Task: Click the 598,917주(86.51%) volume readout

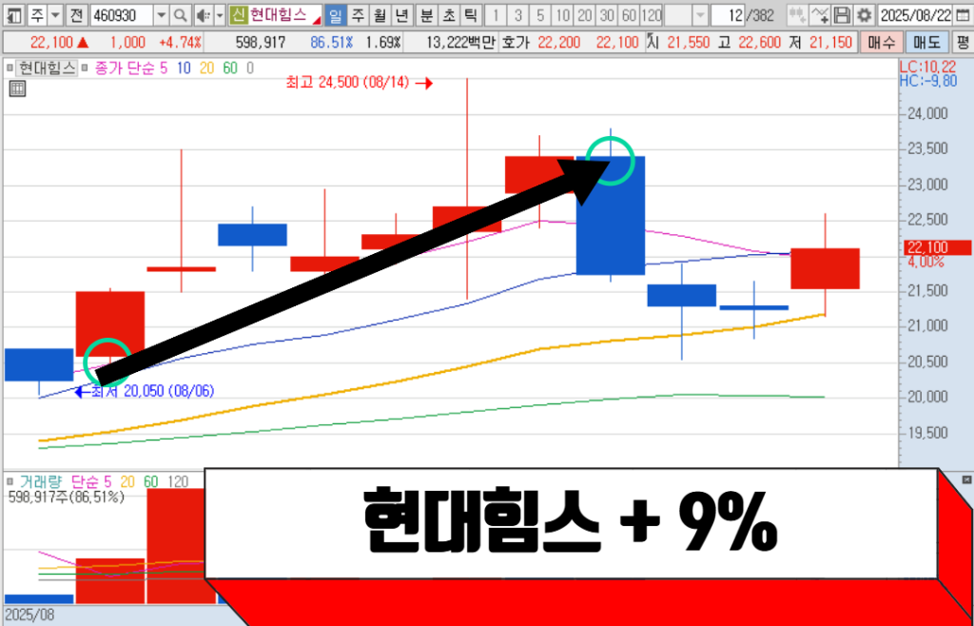Action: (66, 497)
